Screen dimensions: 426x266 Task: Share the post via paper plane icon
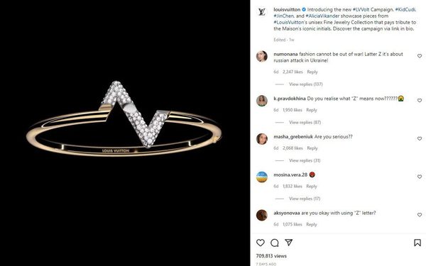click(x=288, y=243)
